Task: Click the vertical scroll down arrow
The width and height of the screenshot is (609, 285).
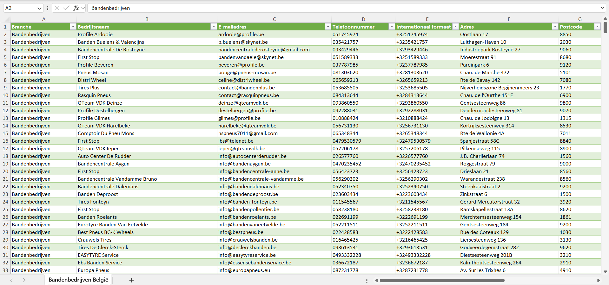Action: 605,272
